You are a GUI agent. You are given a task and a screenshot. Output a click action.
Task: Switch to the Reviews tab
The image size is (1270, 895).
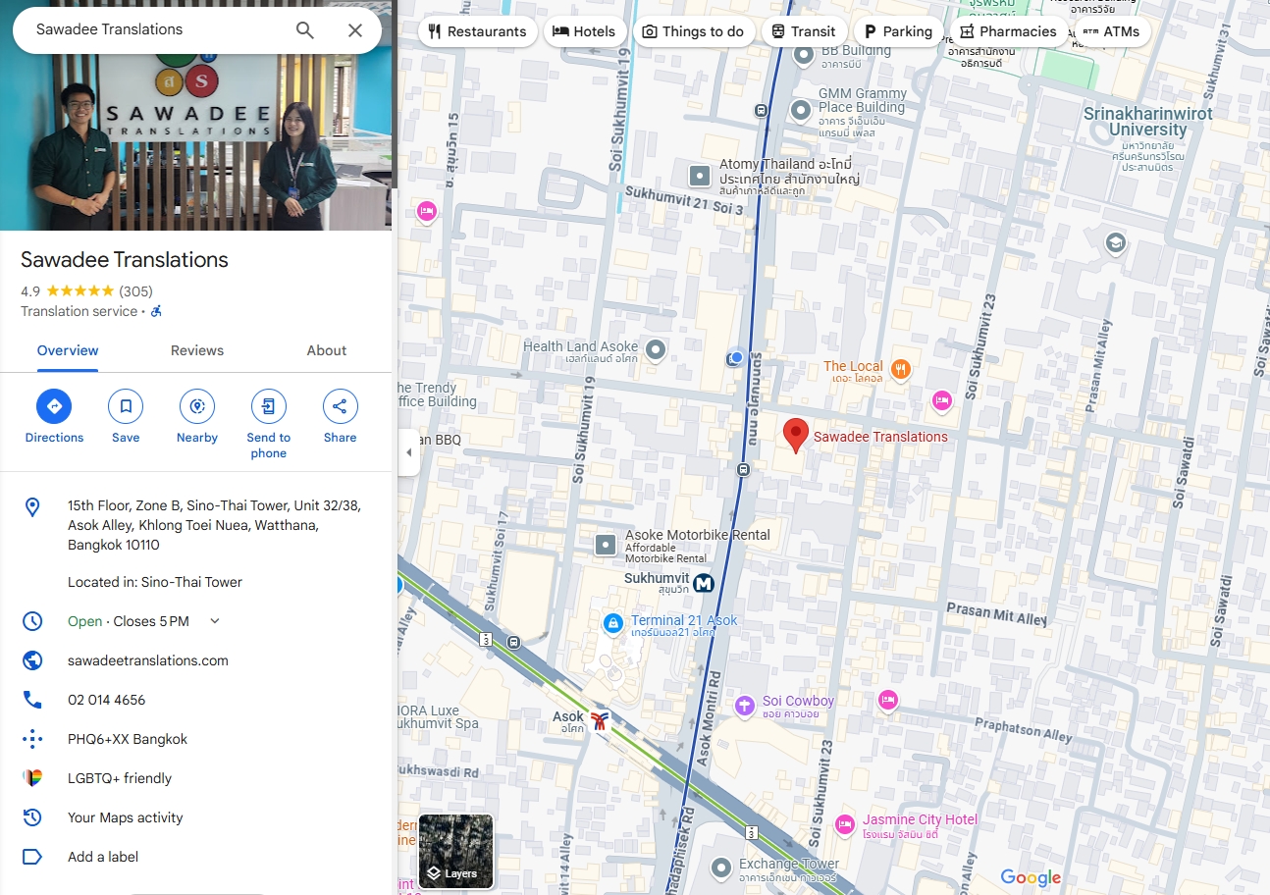point(197,350)
